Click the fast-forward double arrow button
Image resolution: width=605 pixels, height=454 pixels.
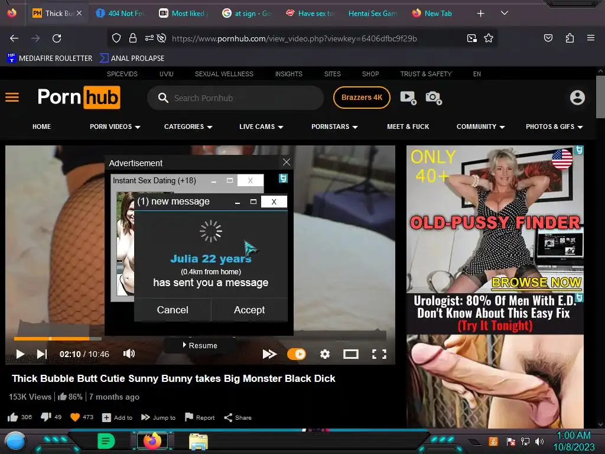point(269,354)
